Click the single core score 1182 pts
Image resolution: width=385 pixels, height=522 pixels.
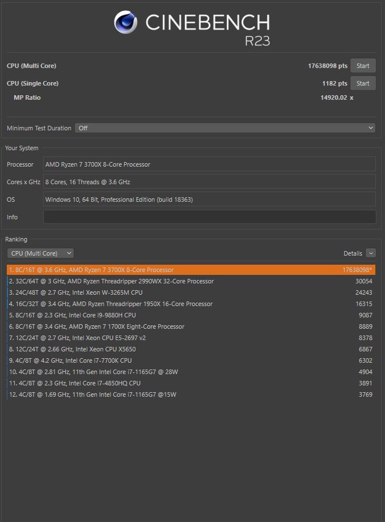335,83
